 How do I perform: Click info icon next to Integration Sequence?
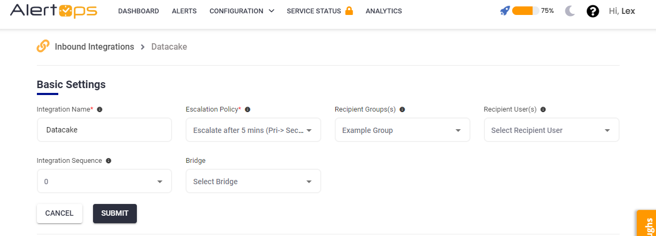pos(109,161)
